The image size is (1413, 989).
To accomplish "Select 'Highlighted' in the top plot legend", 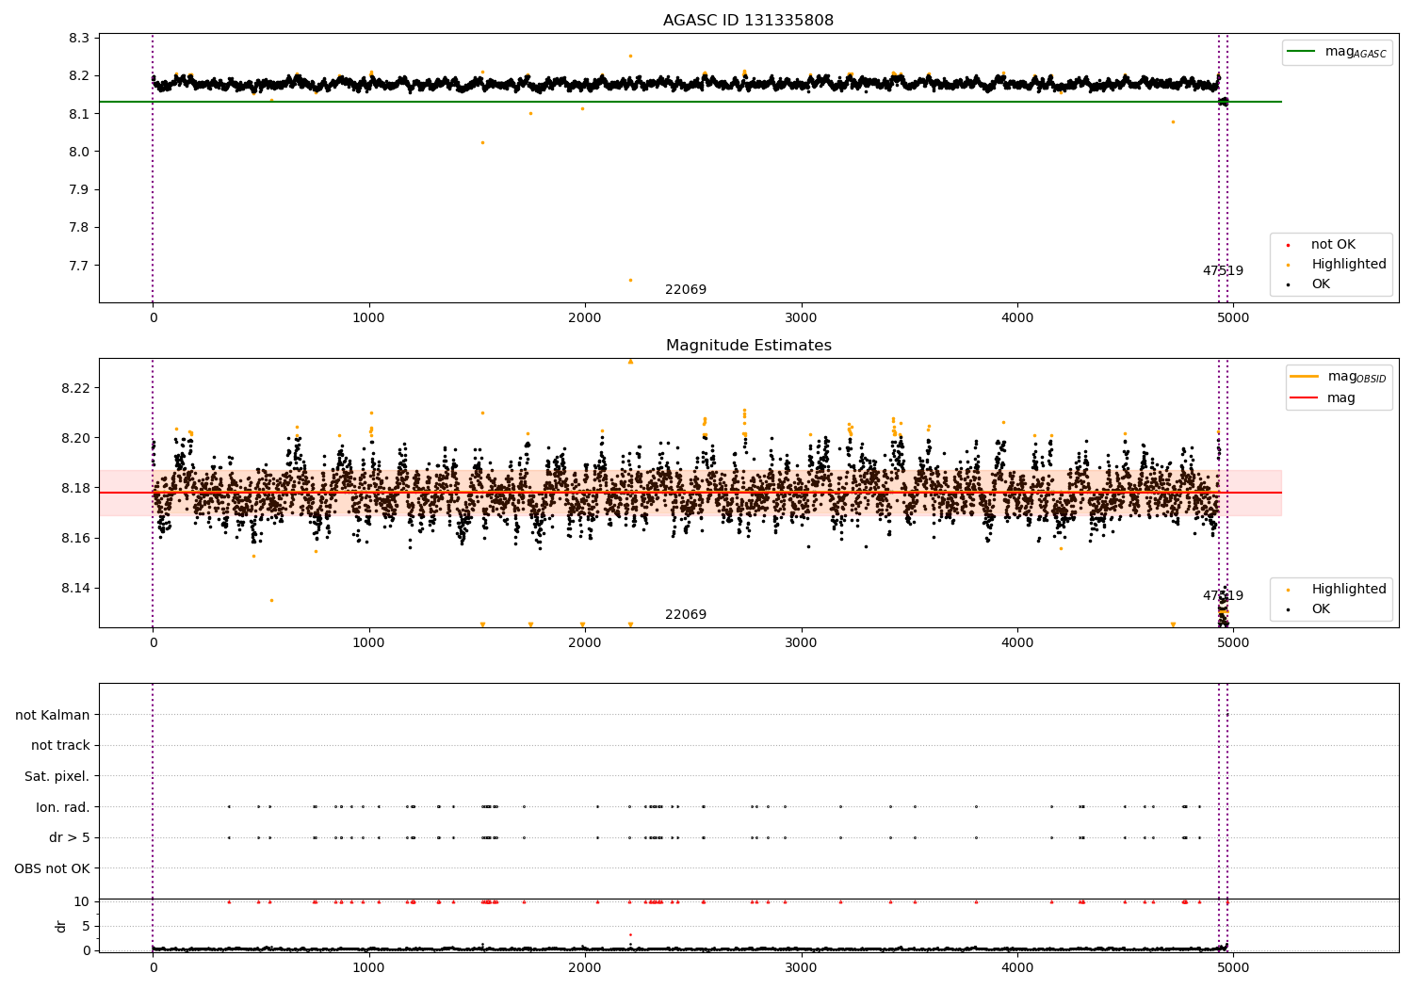I will coord(1348,265).
